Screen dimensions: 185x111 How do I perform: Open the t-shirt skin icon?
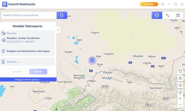pos(180,71)
